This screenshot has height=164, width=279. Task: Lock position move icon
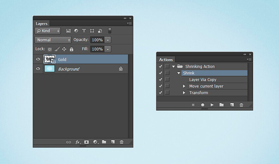[64, 49]
